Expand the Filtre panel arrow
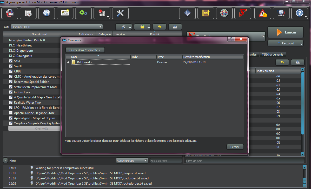The image size is (311, 189). point(5,160)
